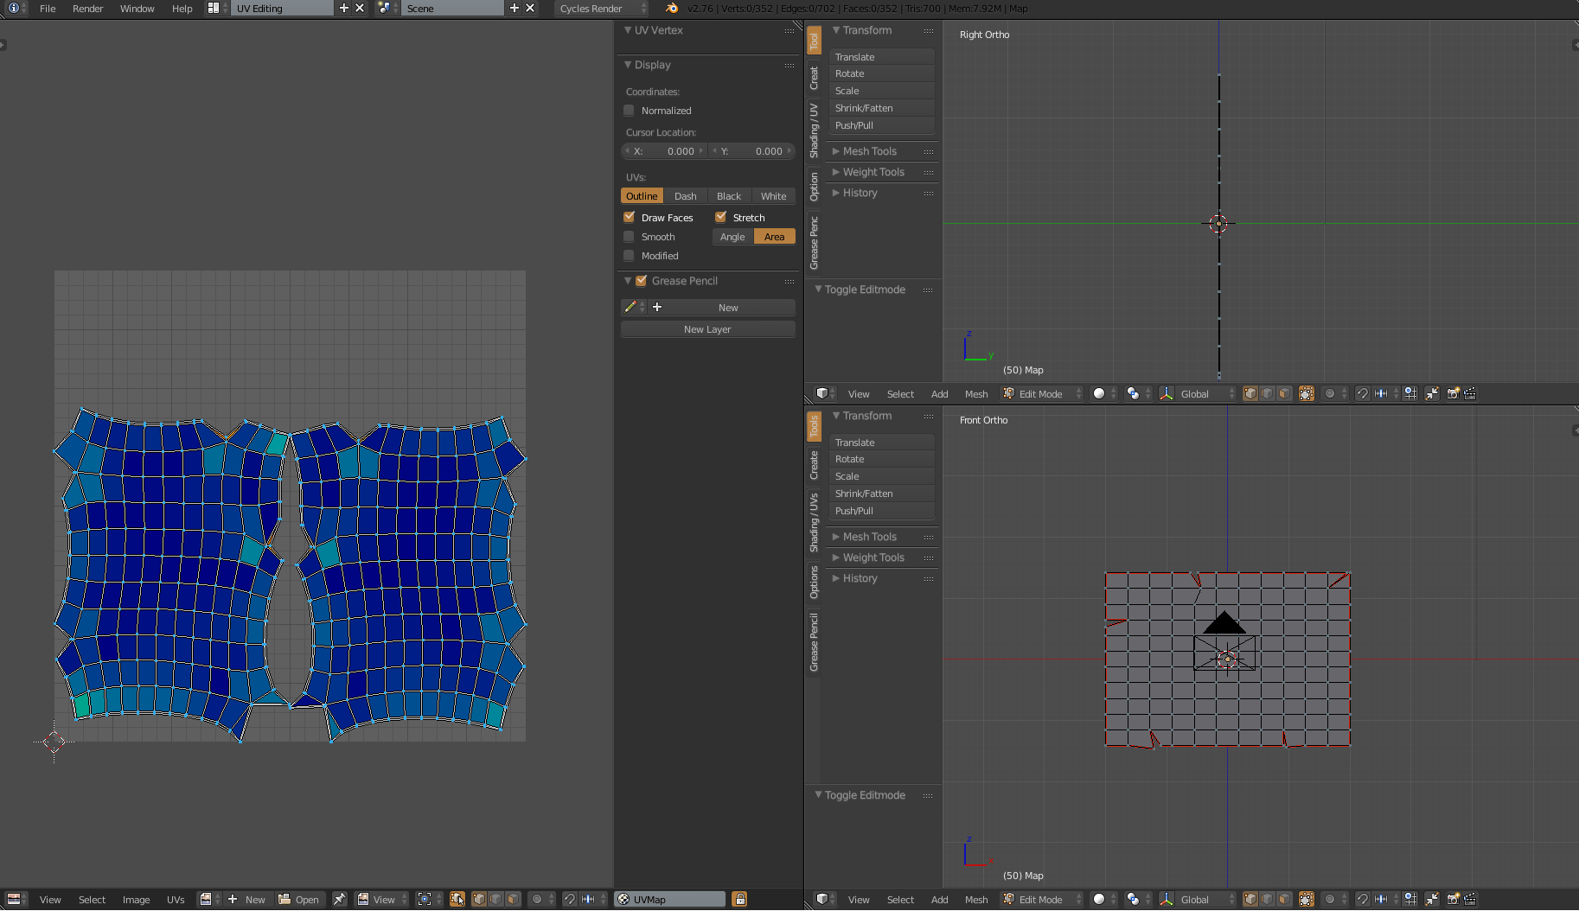Select the render animation clapperboard icon

[x=1472, y=393]
